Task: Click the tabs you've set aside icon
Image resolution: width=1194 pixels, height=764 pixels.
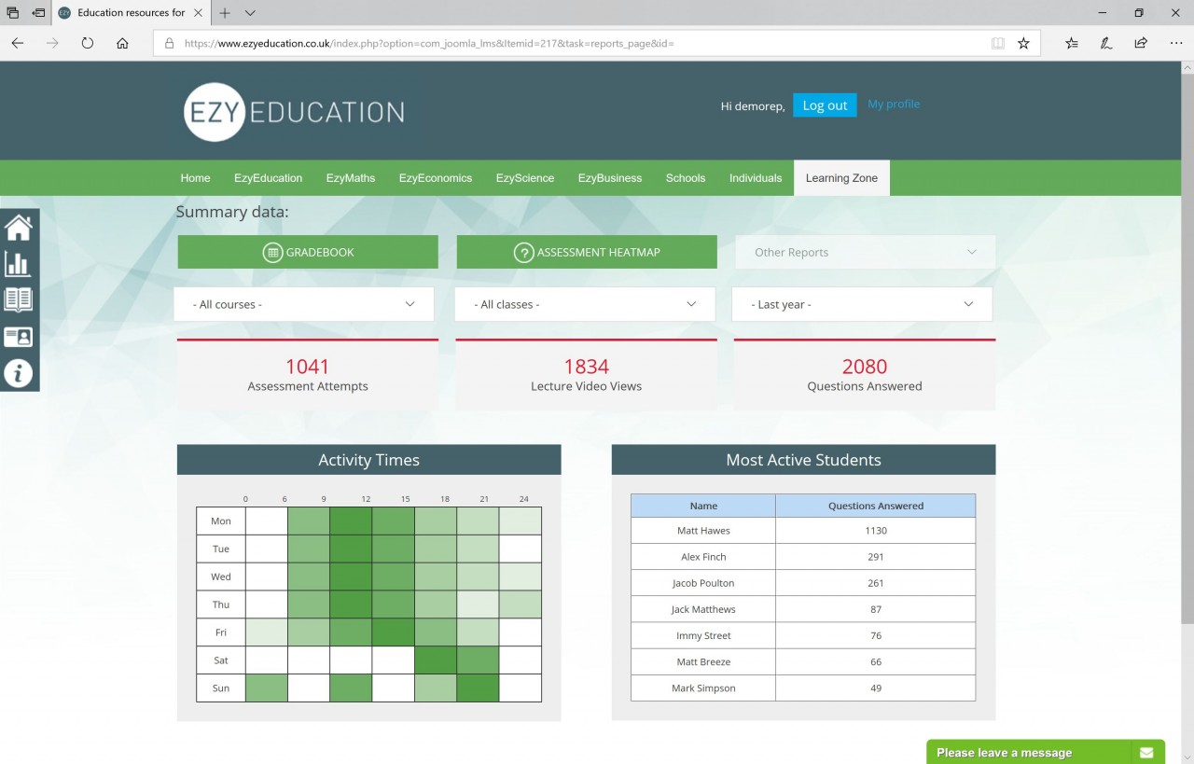Action: point(12,13)
